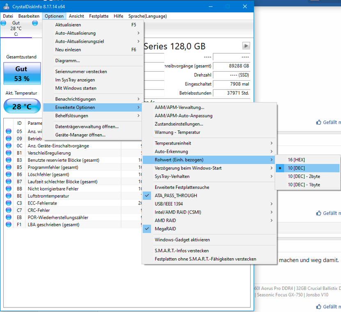Image resolution: width=341 pixels, height=312 pixels.
Task: Click status orb for Programmfehler (gesamt) row
Action: 9,167
